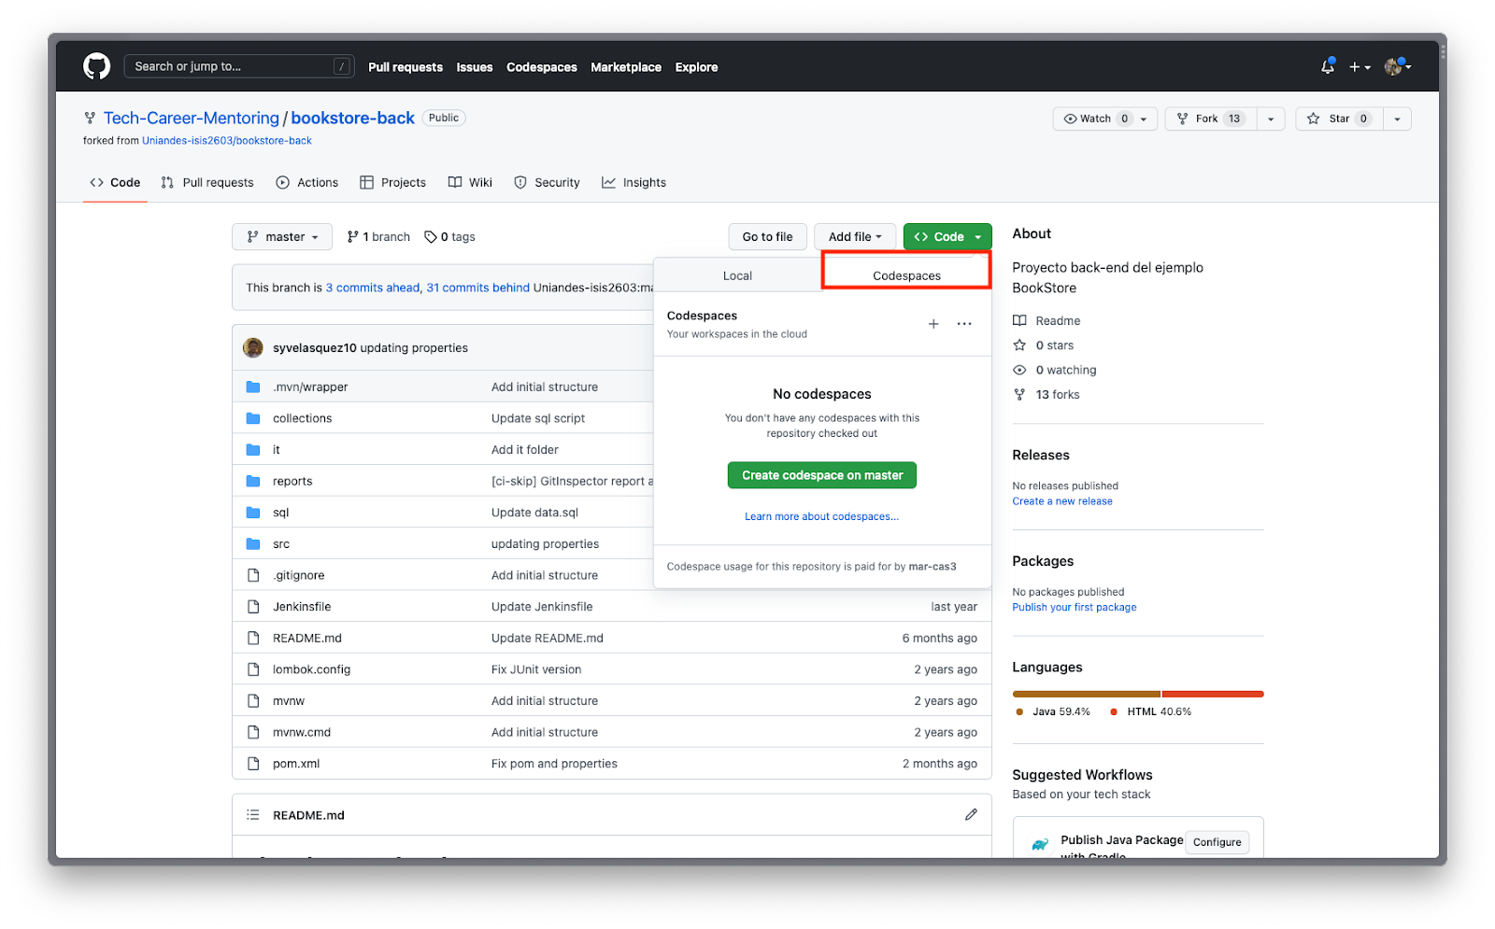This screenshot has width=1495, height=929.
Task: Click the plus icon to create codespace
Action: coord(933,324)
